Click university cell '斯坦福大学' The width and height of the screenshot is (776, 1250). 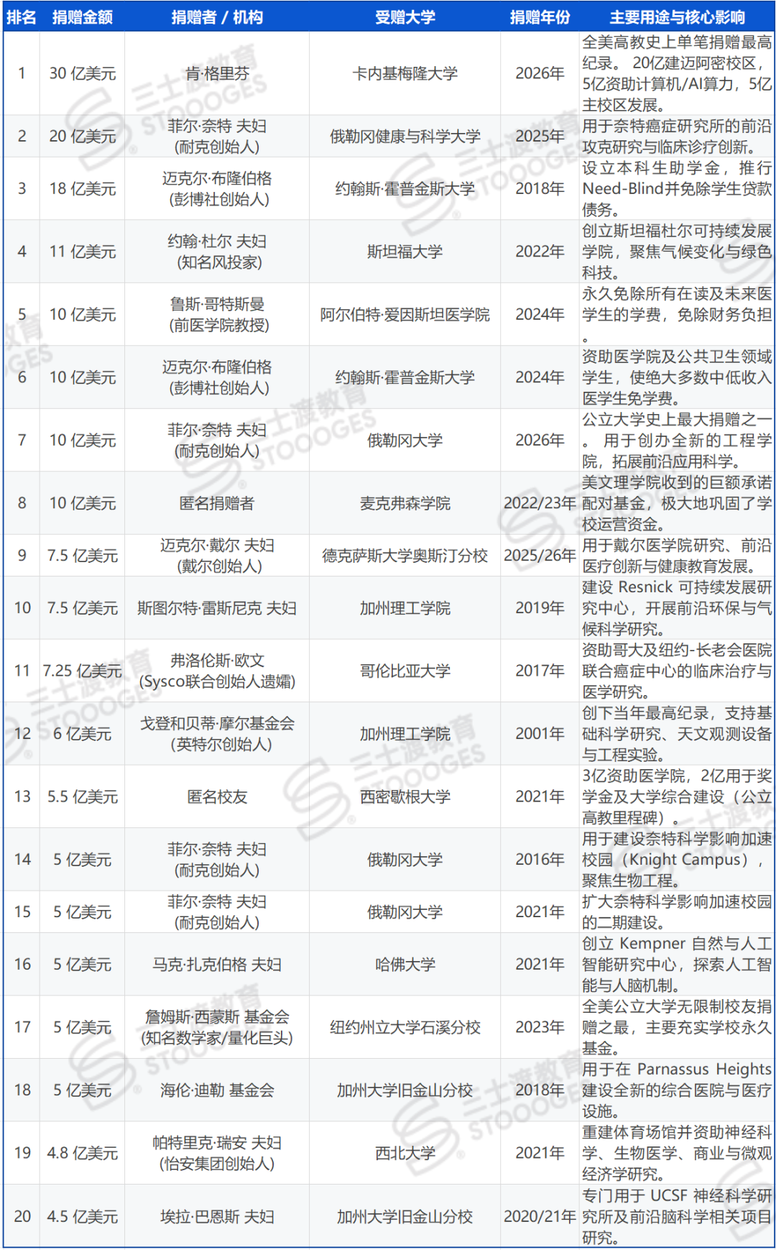coord(405,252)
